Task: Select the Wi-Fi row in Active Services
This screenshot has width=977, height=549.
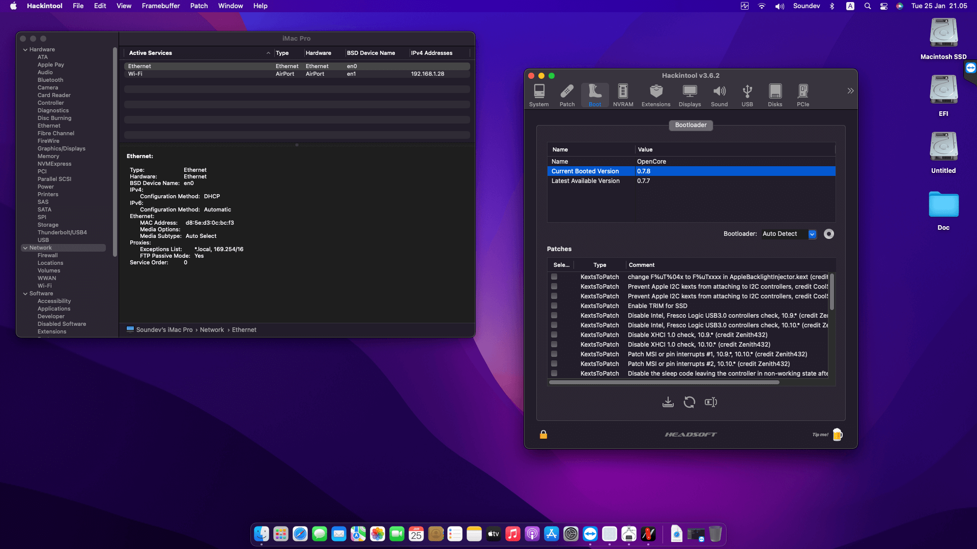Action: [x=204, y=74]
